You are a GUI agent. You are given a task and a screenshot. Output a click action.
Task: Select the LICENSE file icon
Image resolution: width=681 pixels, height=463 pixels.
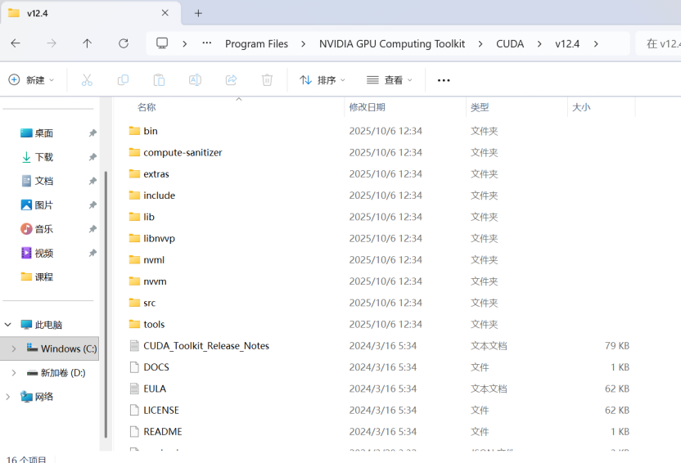(x=134, y=410)
